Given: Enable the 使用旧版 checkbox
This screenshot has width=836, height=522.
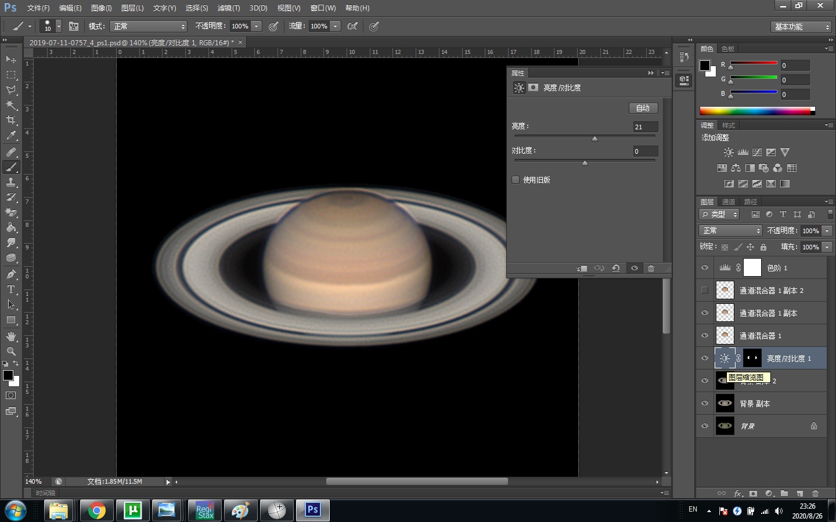Looking at the screenshot, I should pyautogui.click(x=516, y=180).
